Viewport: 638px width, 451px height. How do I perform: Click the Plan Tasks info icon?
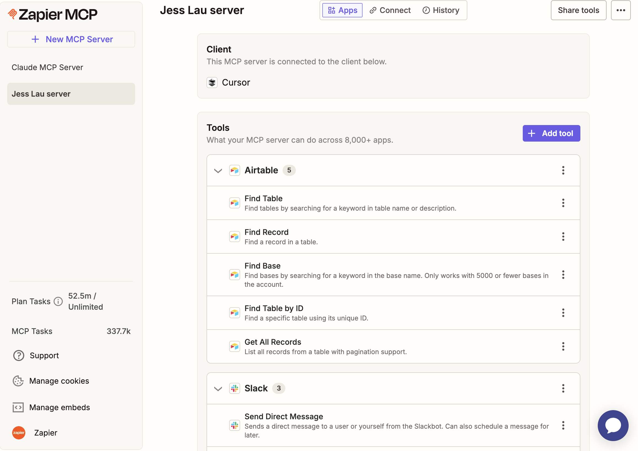[58, 301]
